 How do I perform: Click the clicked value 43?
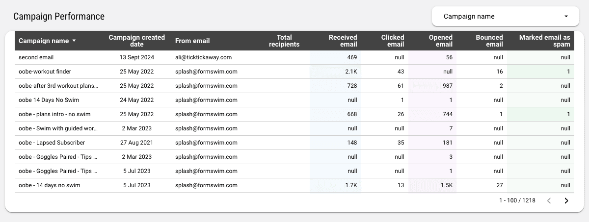401,72
